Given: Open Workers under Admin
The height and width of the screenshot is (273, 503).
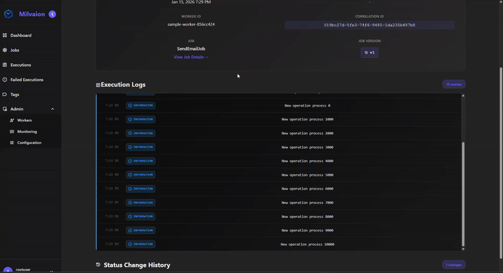Looking at the screenshot, I should click(25, 120).
